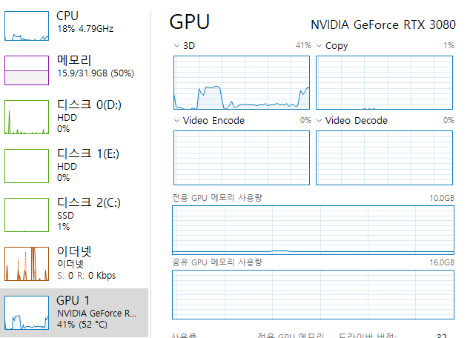The image size is (470, 338).
Task: Select the 이더넷 network graph icon
Action: pos(27,263)
